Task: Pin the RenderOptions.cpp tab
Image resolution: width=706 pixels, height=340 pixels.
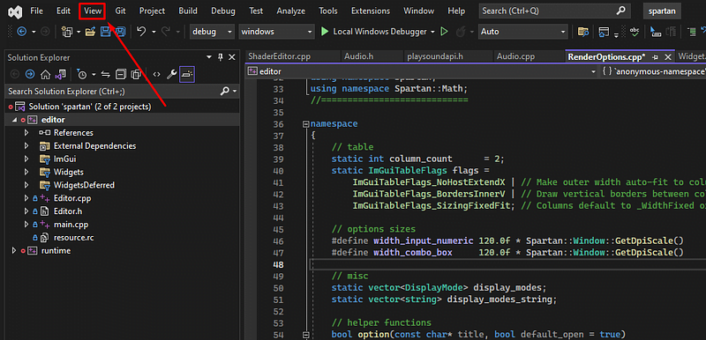Action: pyautogui.click(x=655, y=57)
